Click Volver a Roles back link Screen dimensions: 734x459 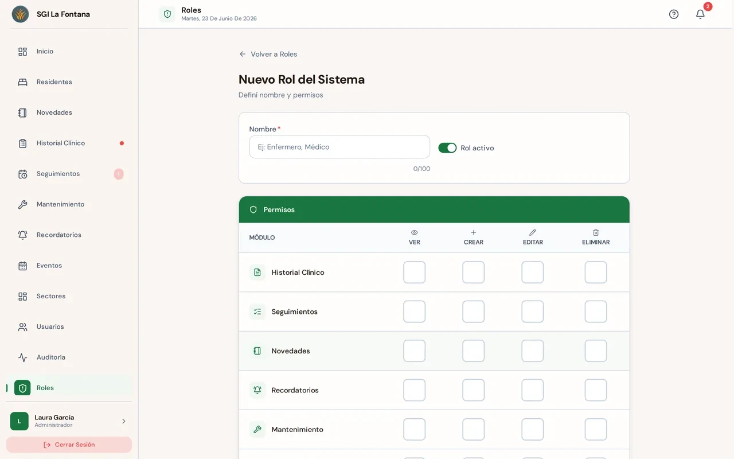coord(268,54)
